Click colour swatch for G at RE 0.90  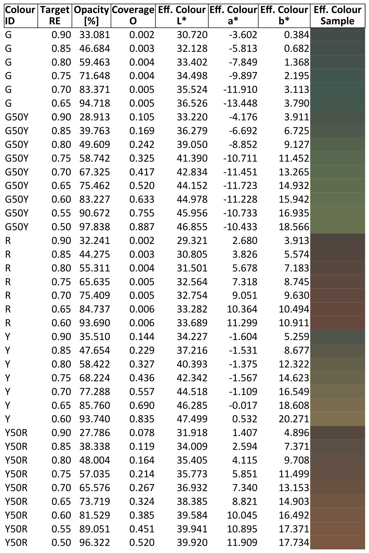coord(337,35)
